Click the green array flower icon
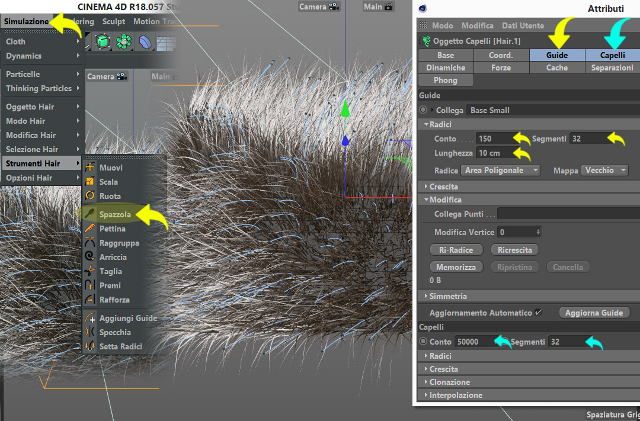 tap(124, 41)
